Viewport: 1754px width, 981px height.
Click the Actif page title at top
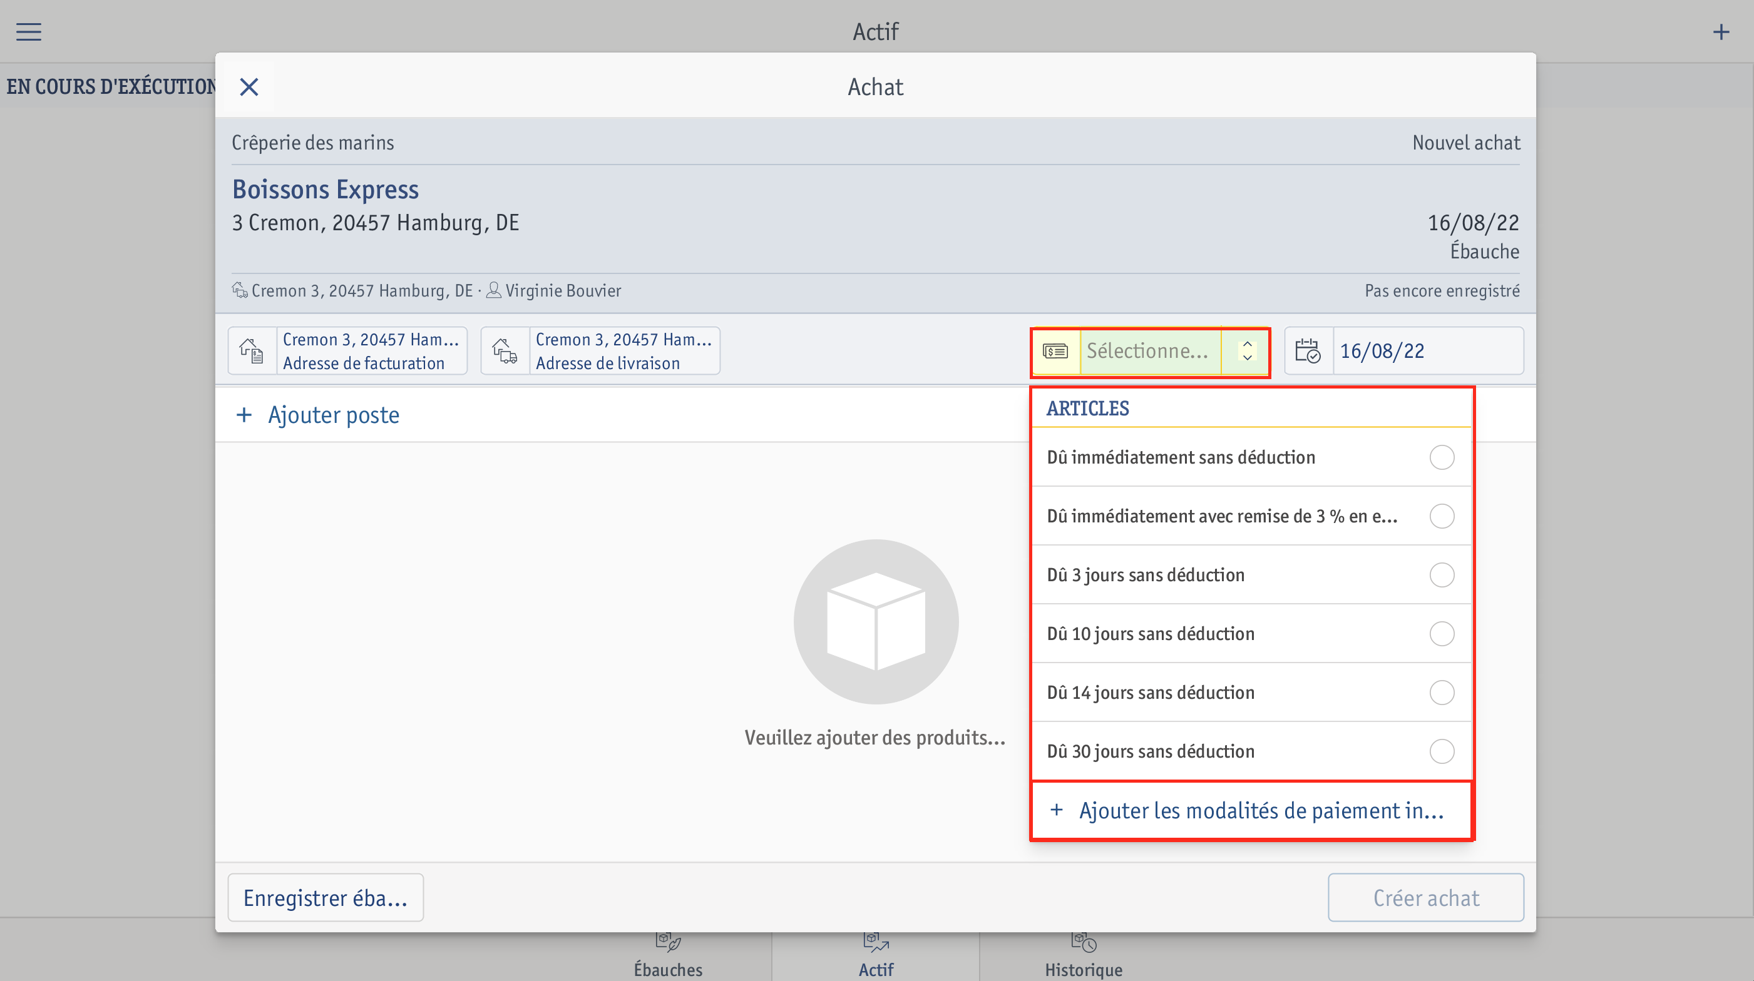click(876, 31)
